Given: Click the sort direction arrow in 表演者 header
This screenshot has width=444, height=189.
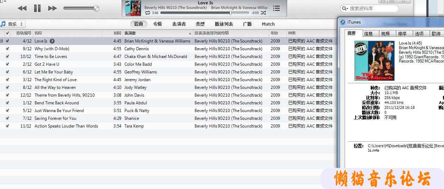Looking at the screenshot, I should coord(190,33).
